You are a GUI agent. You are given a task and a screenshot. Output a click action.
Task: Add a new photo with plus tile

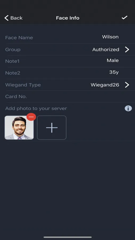52,127
